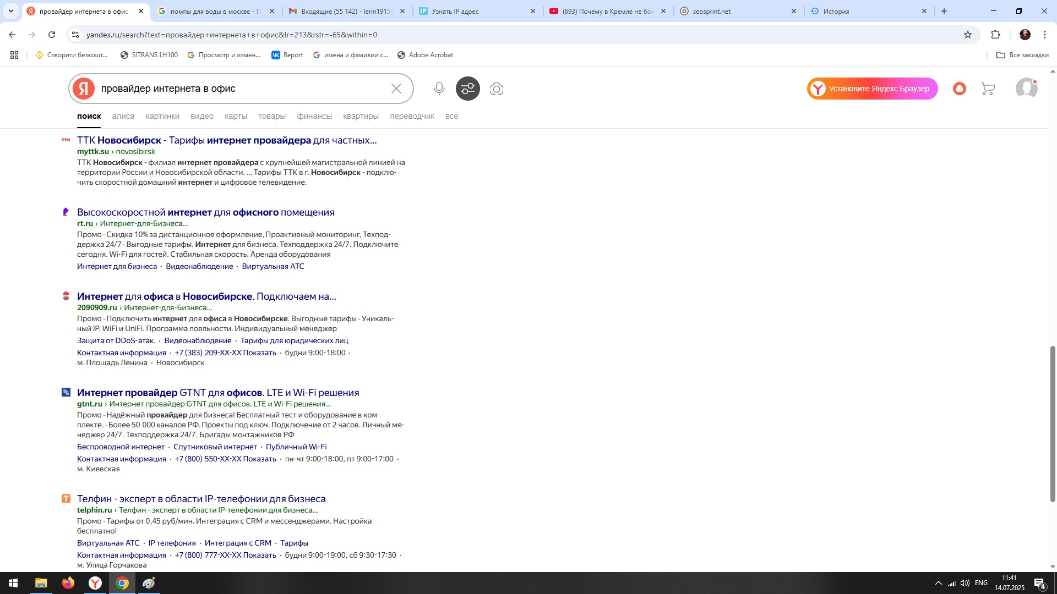Switch to История browser tab
Screen dimensions: 1057x594
[867, 11]
